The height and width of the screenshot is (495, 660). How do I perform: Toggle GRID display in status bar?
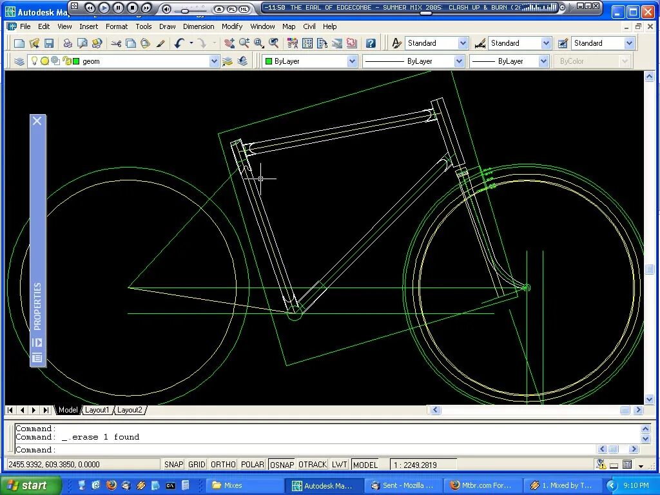coord(197,464)
